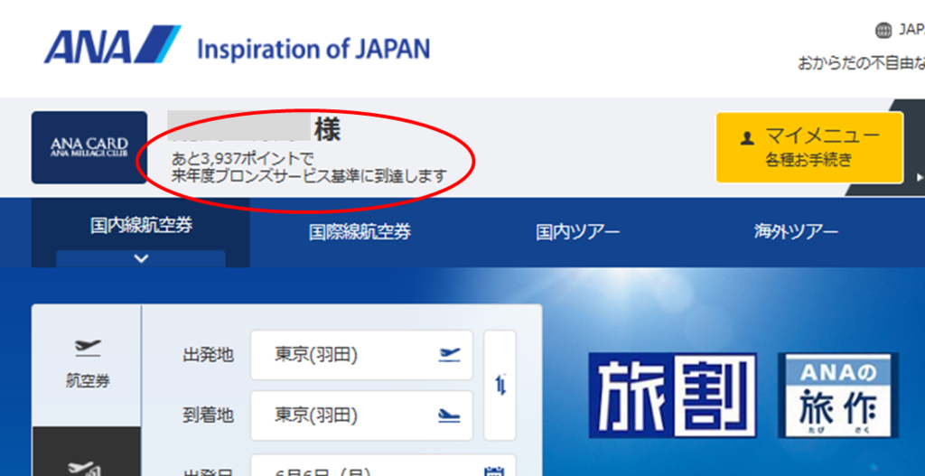This screenshot has height=476, width=925.
Task: Click the calendar icon in 出発日
Action: pos(493,471)
